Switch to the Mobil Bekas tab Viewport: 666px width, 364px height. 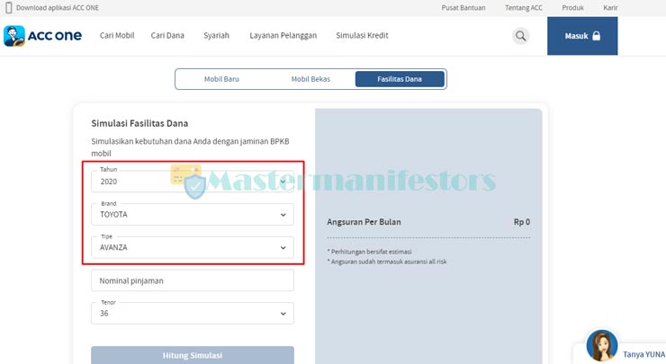pos(310,79)
